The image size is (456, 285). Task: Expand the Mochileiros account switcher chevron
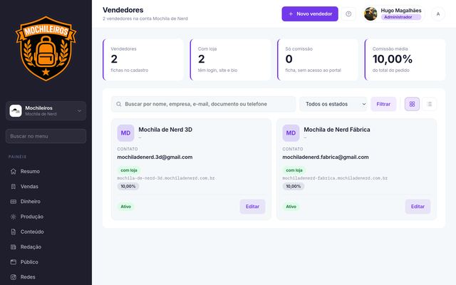[79, 111]
